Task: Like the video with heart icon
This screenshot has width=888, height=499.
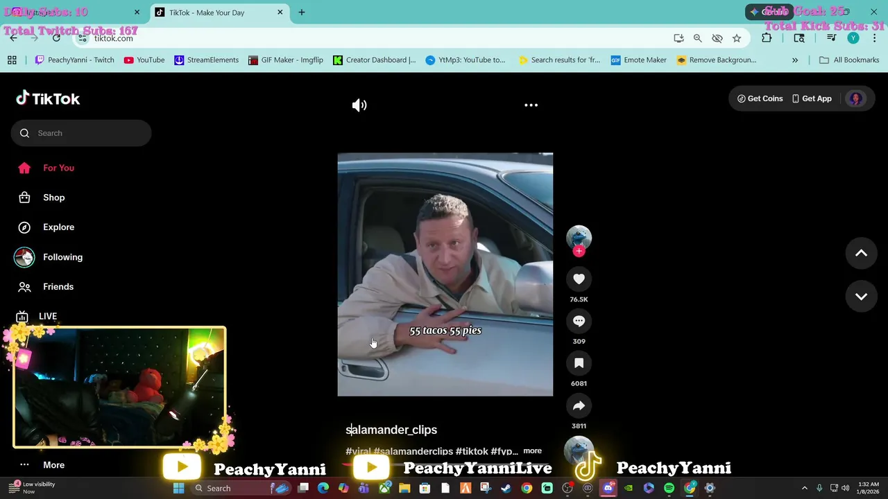Action: (579, 279)
